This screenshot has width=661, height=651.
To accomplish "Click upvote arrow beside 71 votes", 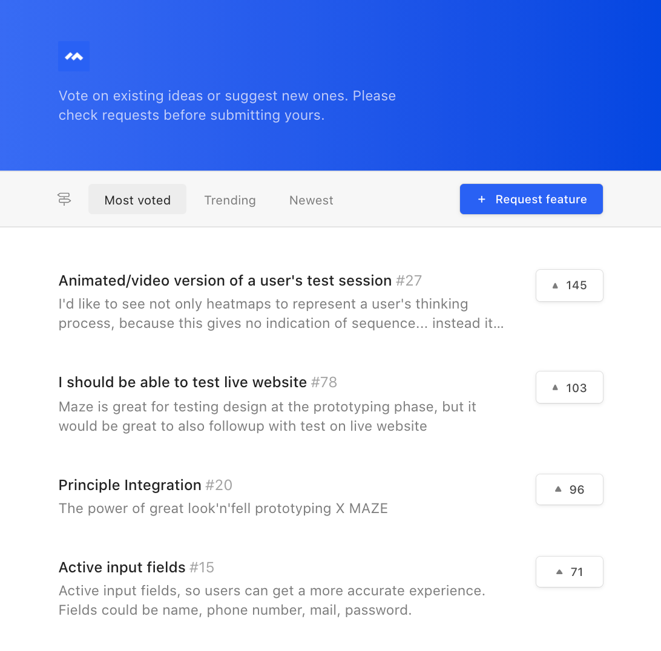I will point(559,572).
